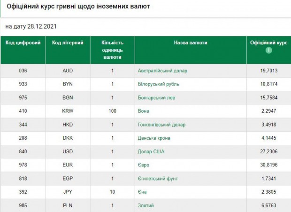Click the info icon under Офіційний курс
This screenshot has height=212, width=291.
click(x=269, y=50)
